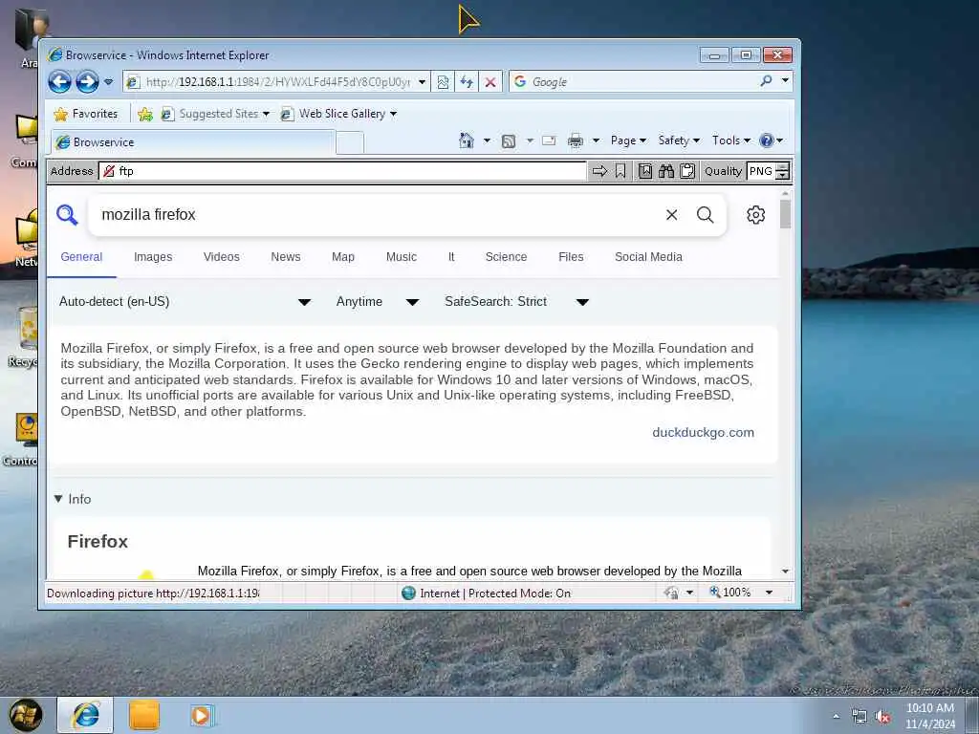Follow the duckduckgo.com link
The width and height of the screenshot is (979, 734).
tap(703, 433)
